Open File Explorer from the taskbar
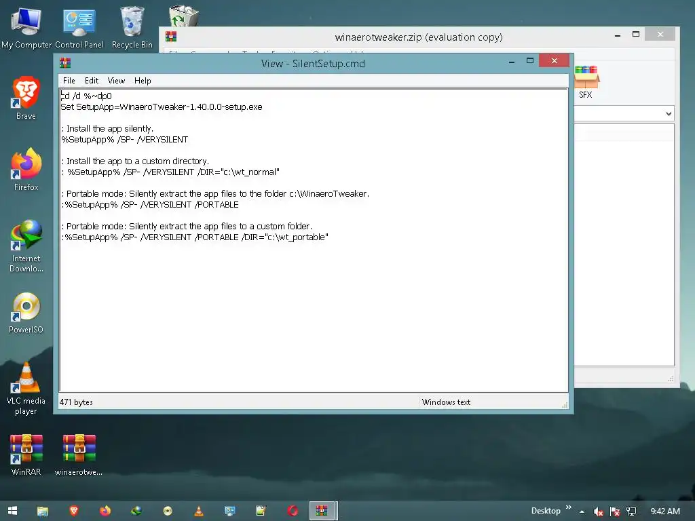 [43, 511]
